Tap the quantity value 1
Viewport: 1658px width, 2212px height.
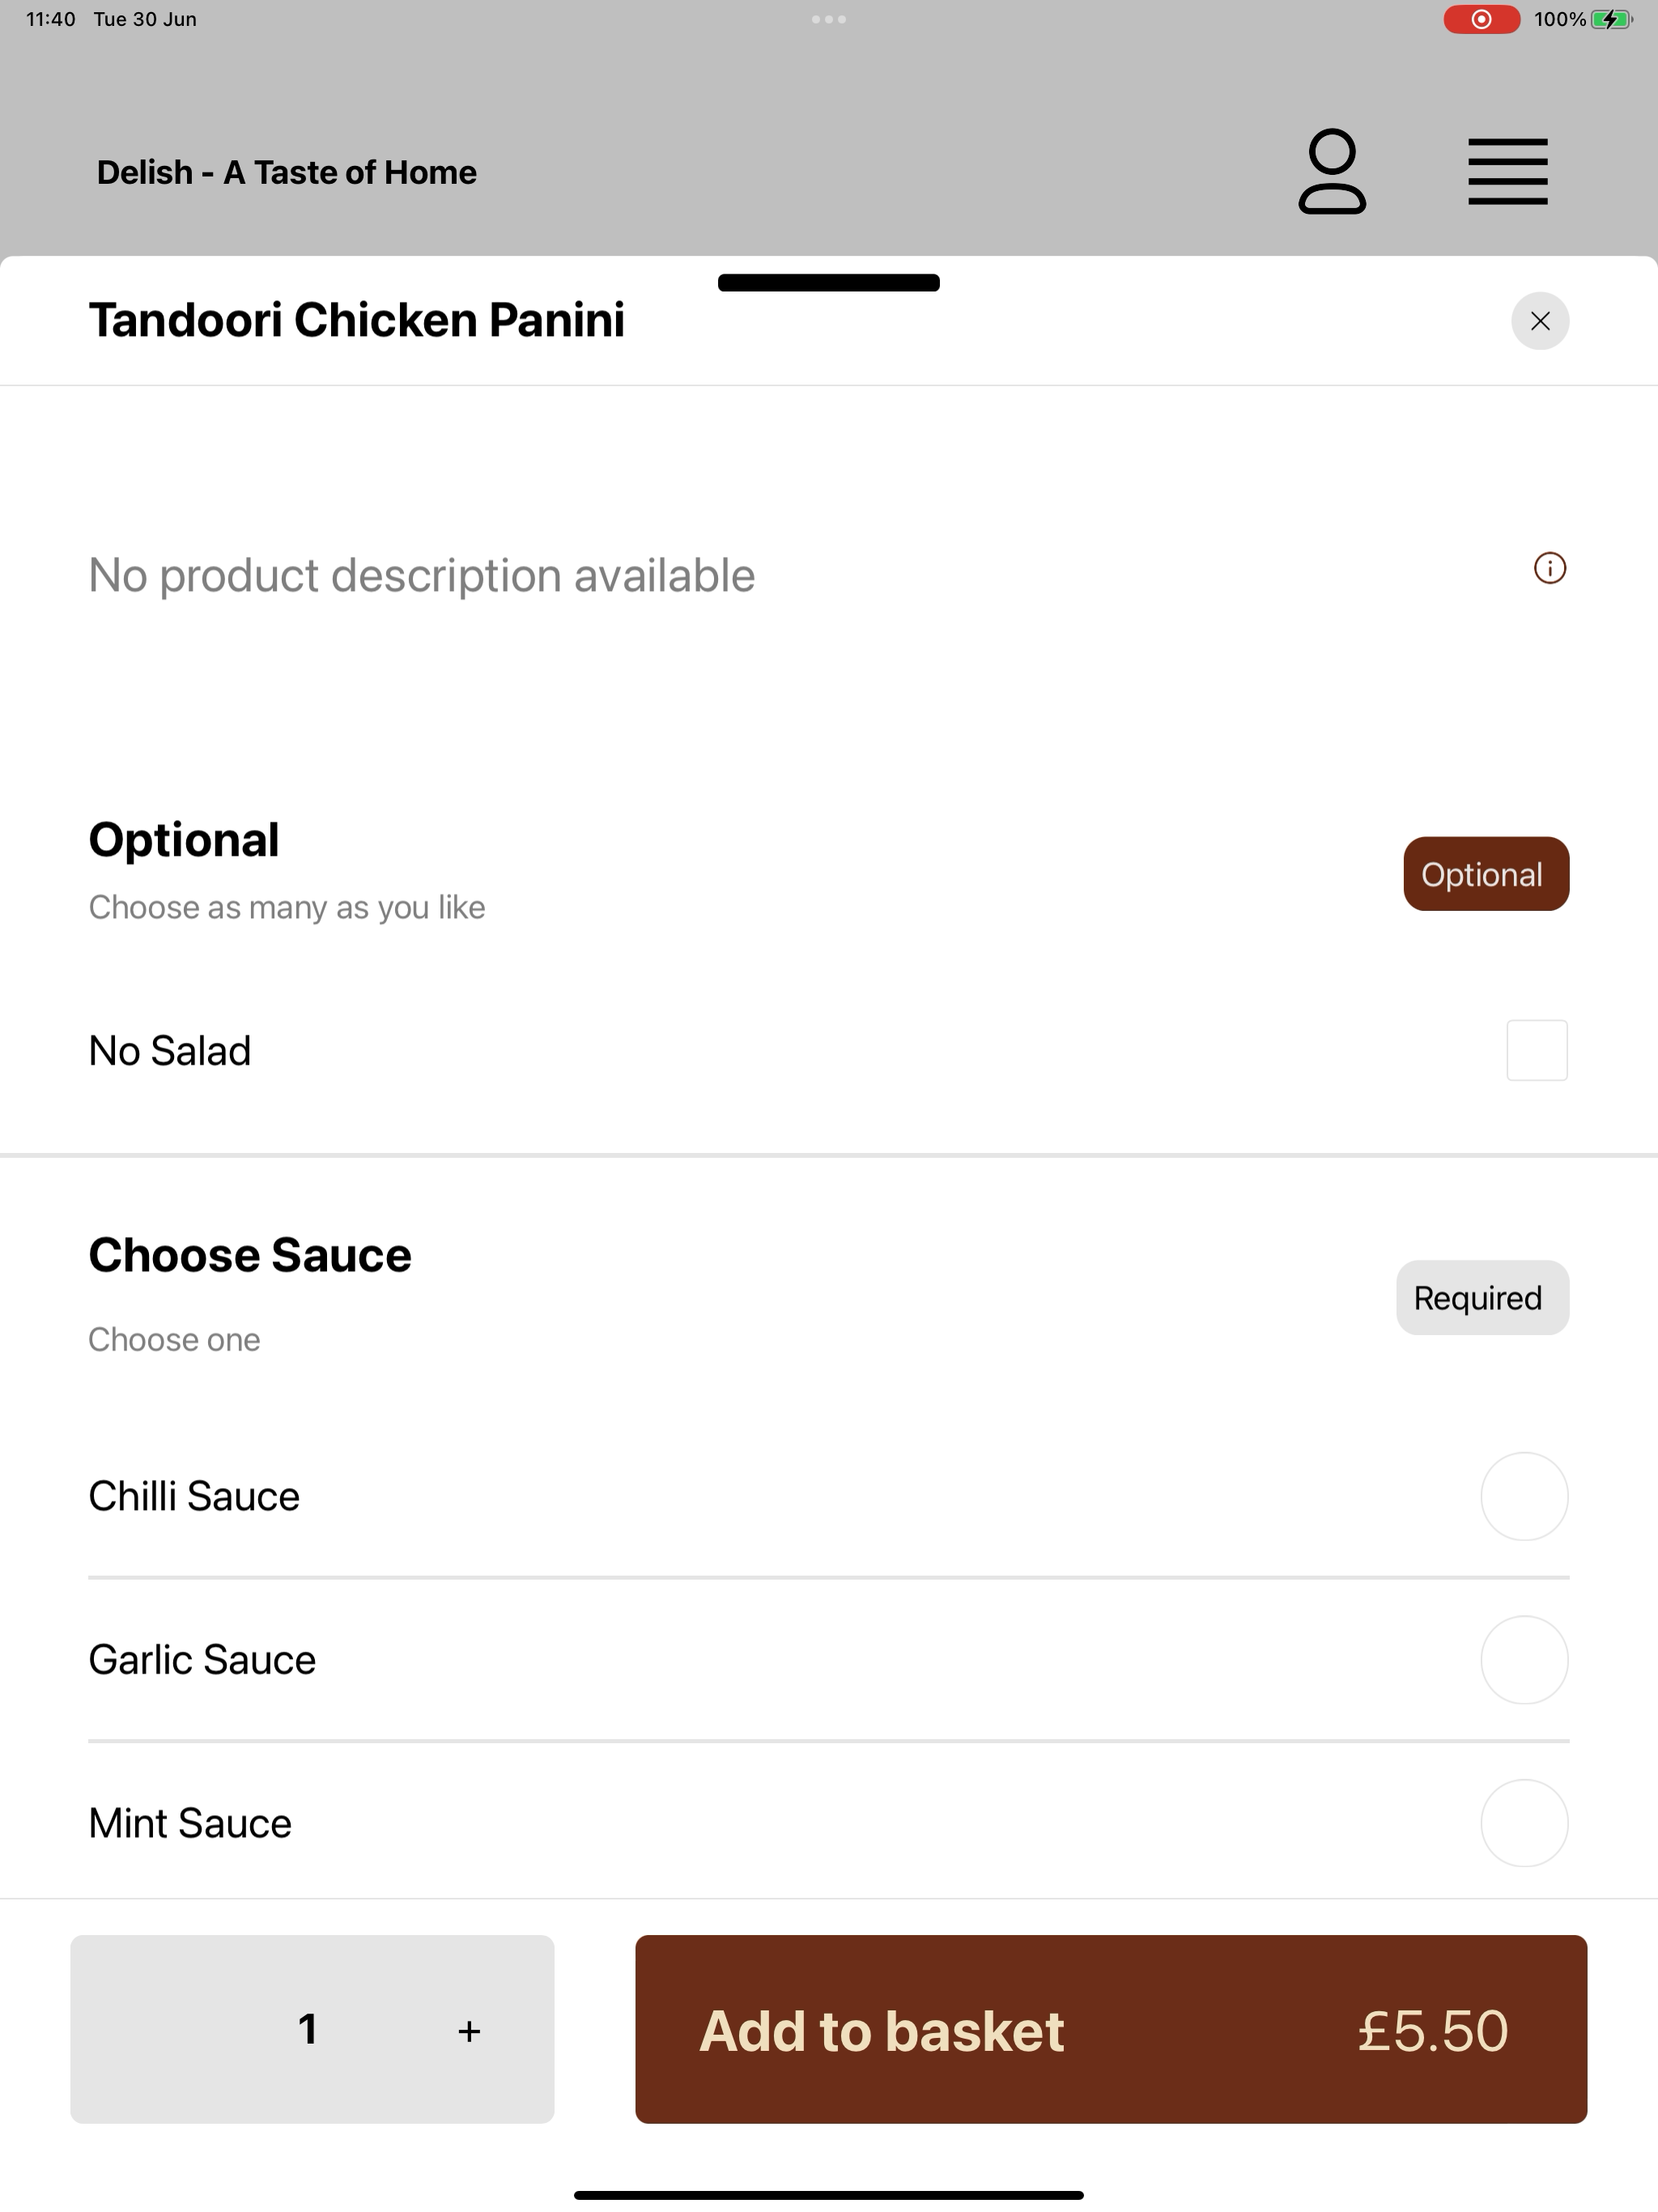(308, 2029)
